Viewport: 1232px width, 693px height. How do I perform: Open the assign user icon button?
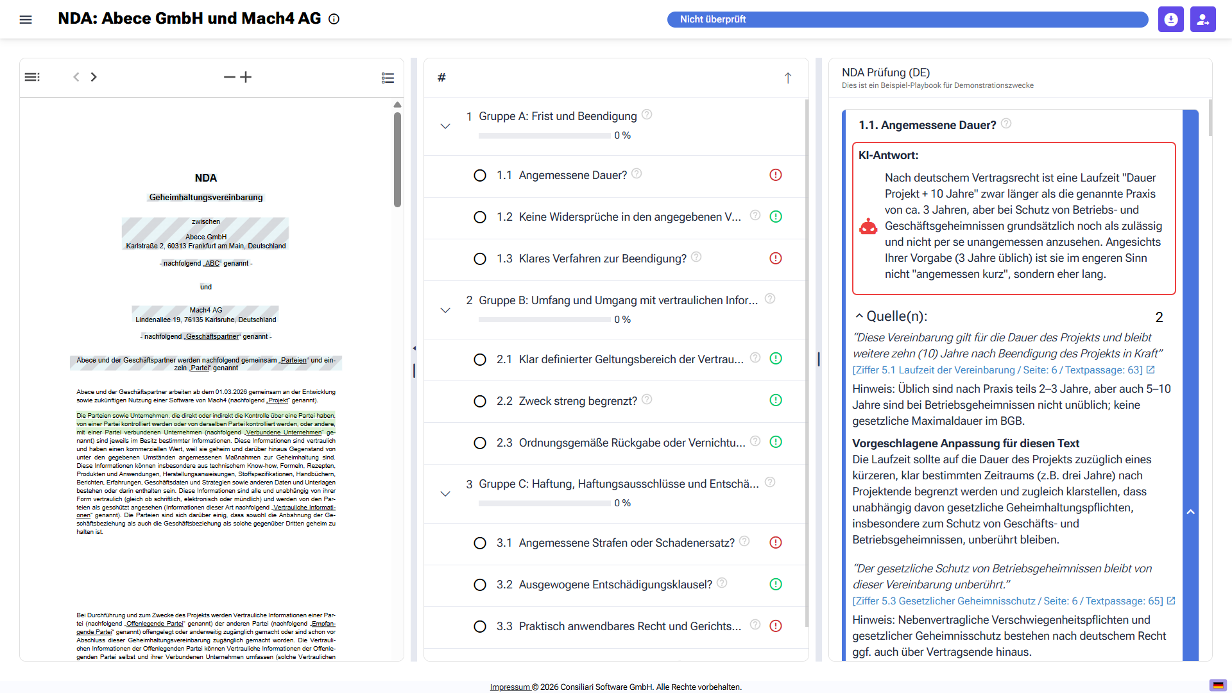[1202, 19]
